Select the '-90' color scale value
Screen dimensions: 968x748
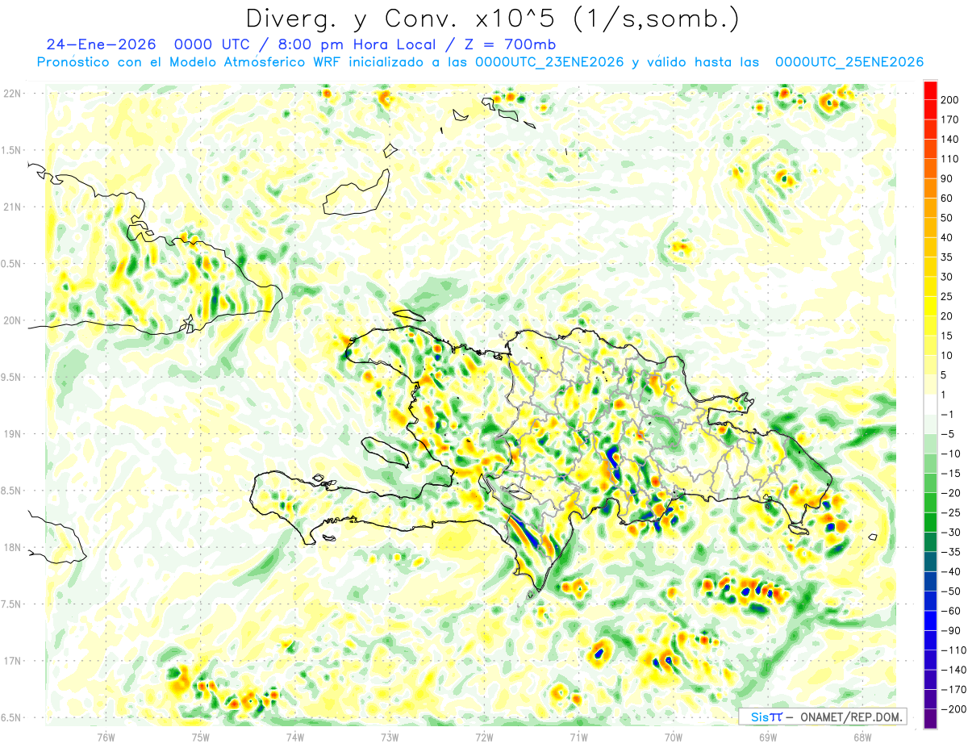pos(950,631)
